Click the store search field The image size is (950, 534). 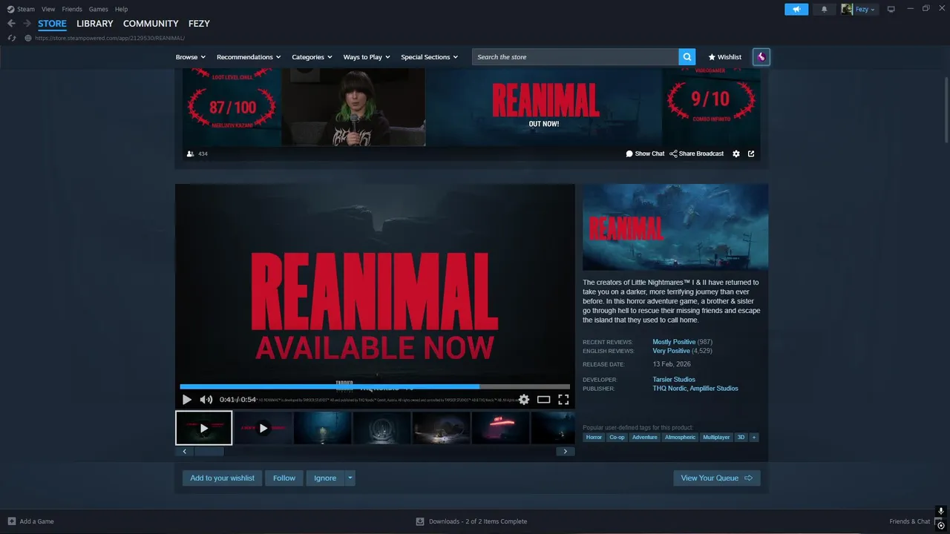pyautogui.click(x=575, y=57)
